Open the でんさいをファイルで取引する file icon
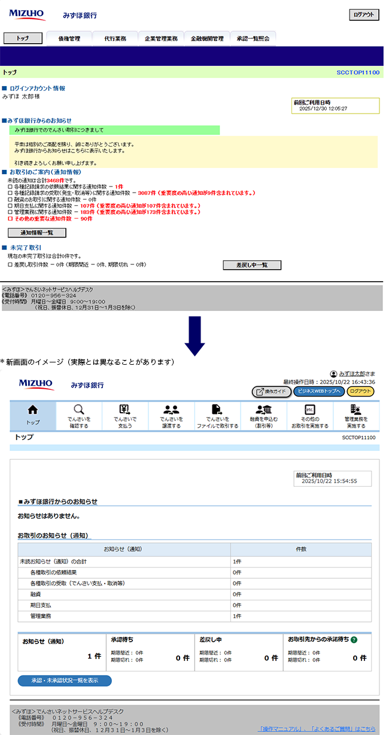The height and width of the screenshot is (735, 389). [217, 409]
